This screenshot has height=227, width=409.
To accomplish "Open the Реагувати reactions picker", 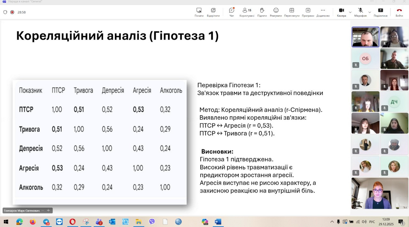I will tap(276, 12).
